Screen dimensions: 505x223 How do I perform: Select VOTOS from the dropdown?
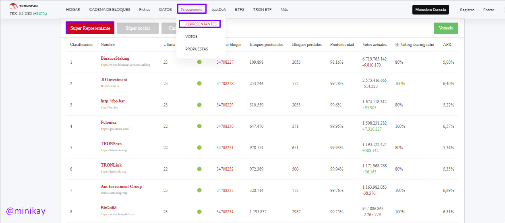pos(191,37)
